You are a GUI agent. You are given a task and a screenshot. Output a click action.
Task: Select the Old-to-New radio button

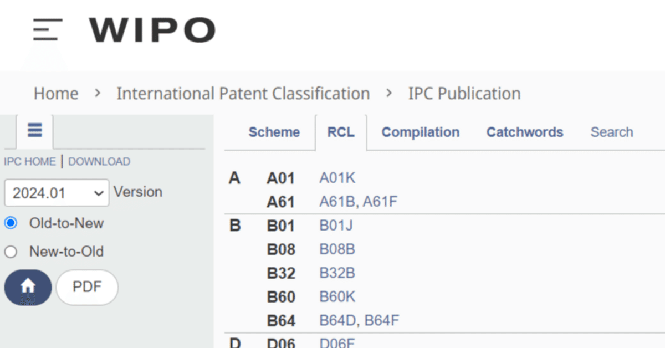point(11,223)
